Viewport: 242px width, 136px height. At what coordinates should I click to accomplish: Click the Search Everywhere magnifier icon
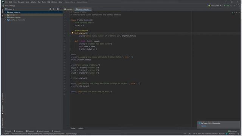239,6
